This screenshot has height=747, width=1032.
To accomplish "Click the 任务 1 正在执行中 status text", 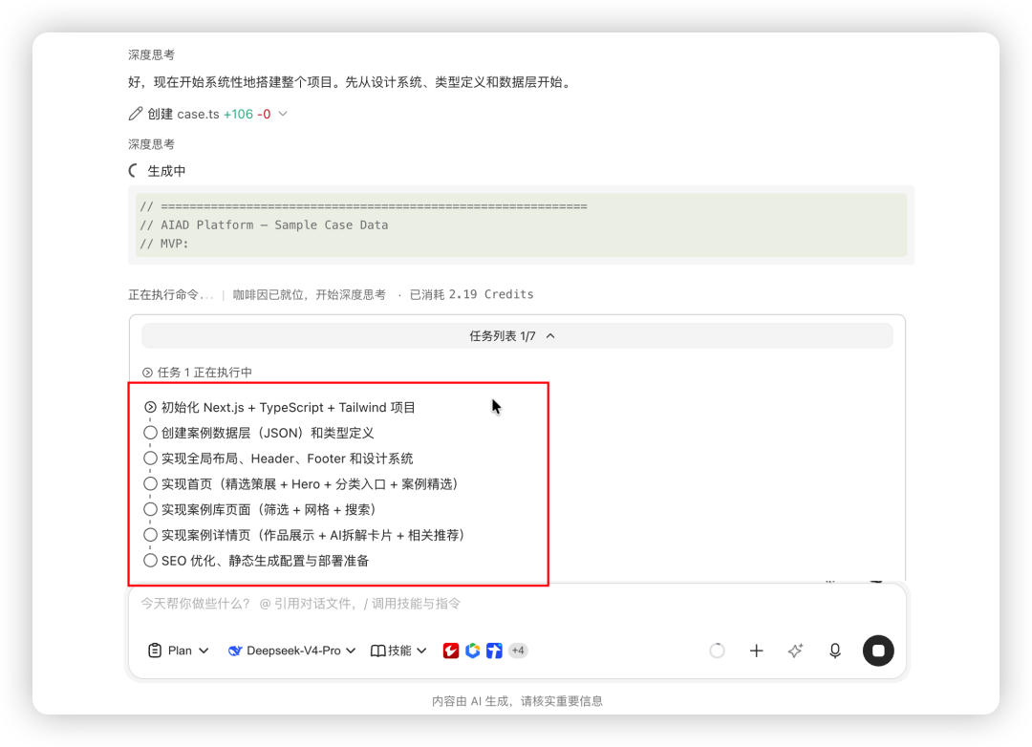I will (204, 373).
